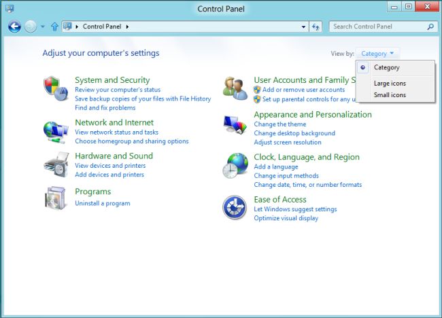Click the Network and Internet globe icon
Image resolution: width=442 pixels, height=318 pixels.
[56, 132]
